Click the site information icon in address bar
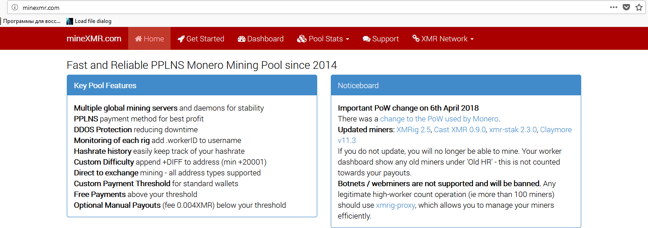This screenshot has height=228, width=648. (15, 7)
